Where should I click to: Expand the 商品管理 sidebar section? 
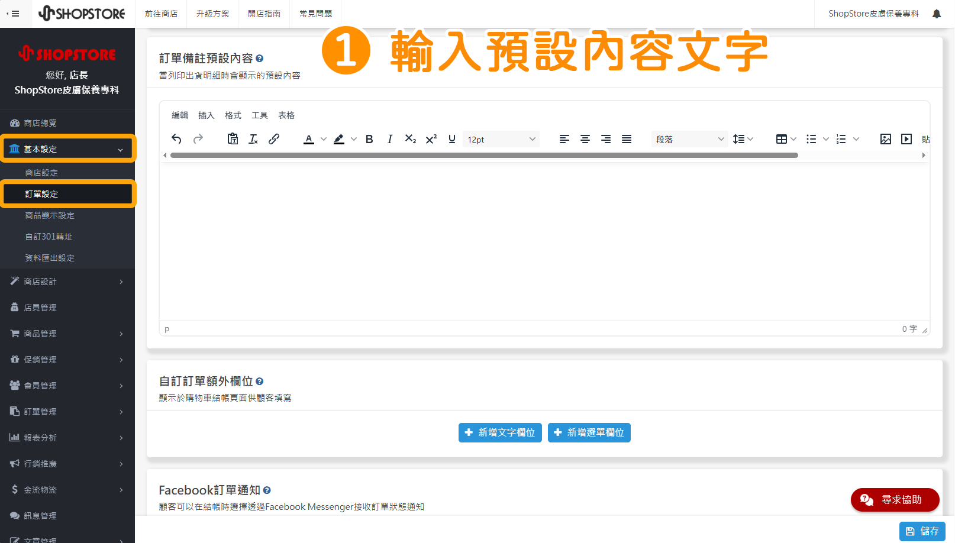(x=67, y=334)
